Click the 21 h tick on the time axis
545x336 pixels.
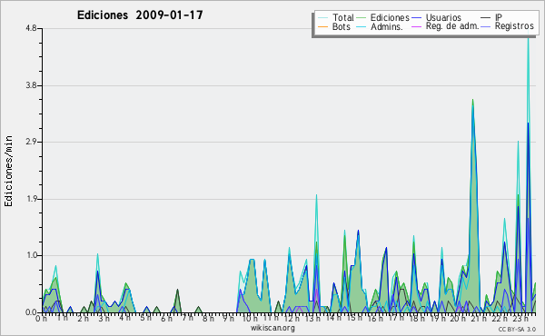pos(479,318)
